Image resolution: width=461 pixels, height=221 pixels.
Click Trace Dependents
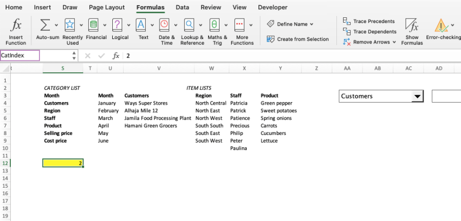point(370,31)
